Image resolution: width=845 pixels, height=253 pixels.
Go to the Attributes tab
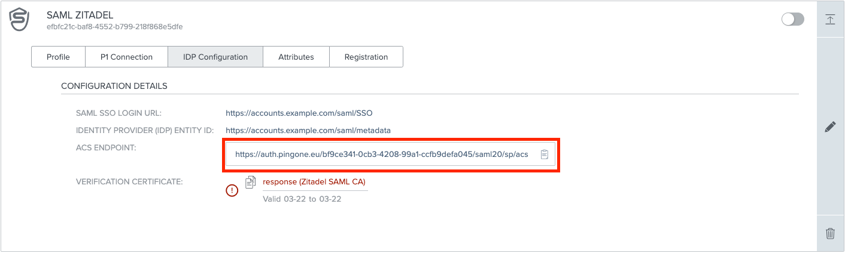pos(296,57)
